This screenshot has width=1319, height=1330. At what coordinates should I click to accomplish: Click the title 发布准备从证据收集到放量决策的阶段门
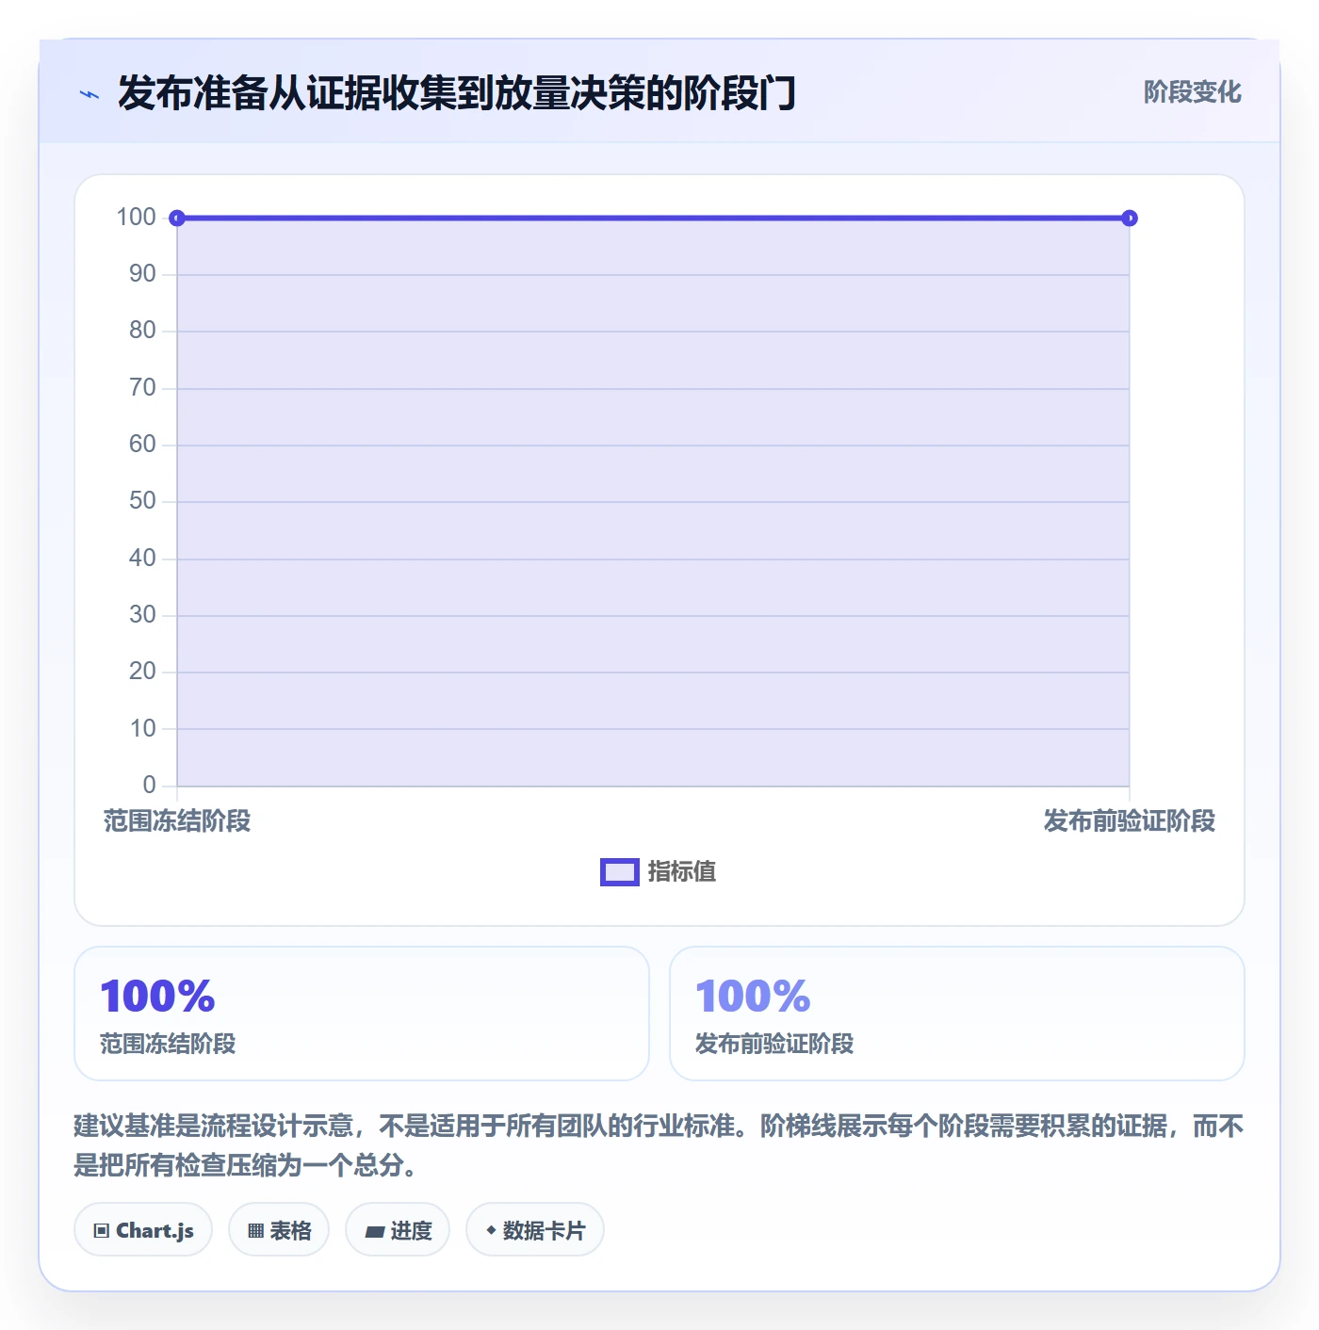pyautogui.click(x=457, y=93)
